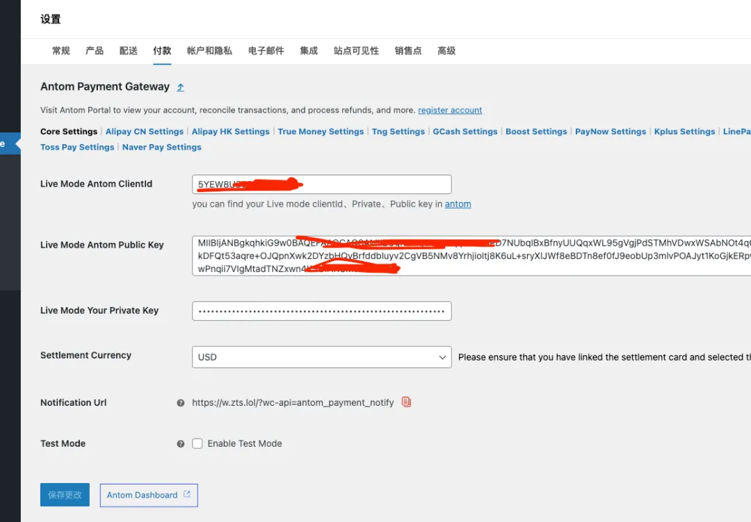751x522 pixels.
Task: Click the register account link
Action: pos(450,110)
